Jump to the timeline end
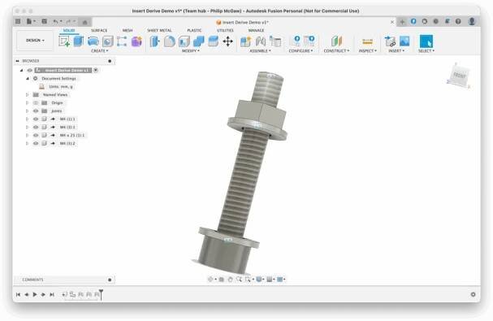 pos(52,294)
